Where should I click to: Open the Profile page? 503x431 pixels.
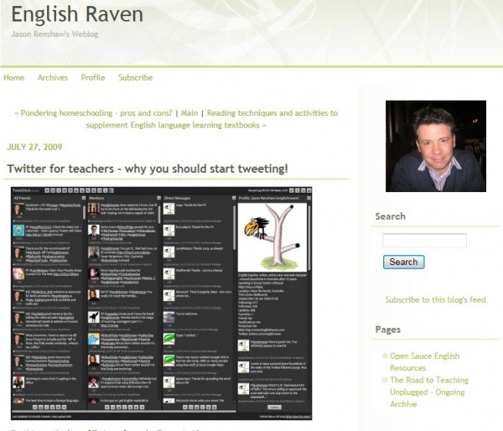93,78
